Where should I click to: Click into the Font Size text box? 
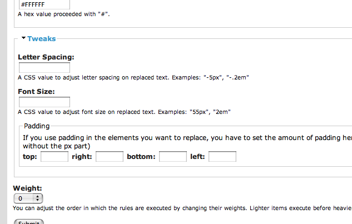(x=44, y=102)
